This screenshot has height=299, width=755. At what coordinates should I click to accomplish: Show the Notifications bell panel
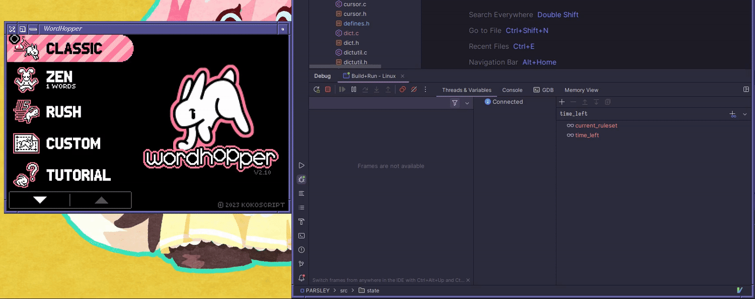click(x=301, y=278)
